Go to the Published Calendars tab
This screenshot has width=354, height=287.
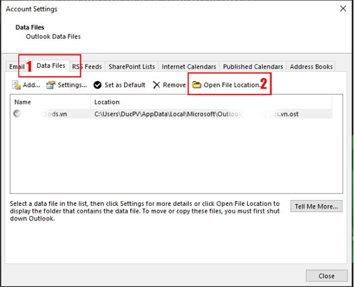pos(253,67)
